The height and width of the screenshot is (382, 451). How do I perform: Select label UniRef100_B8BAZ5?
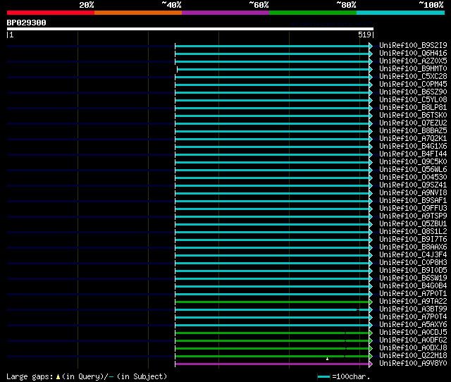(413, 130)
